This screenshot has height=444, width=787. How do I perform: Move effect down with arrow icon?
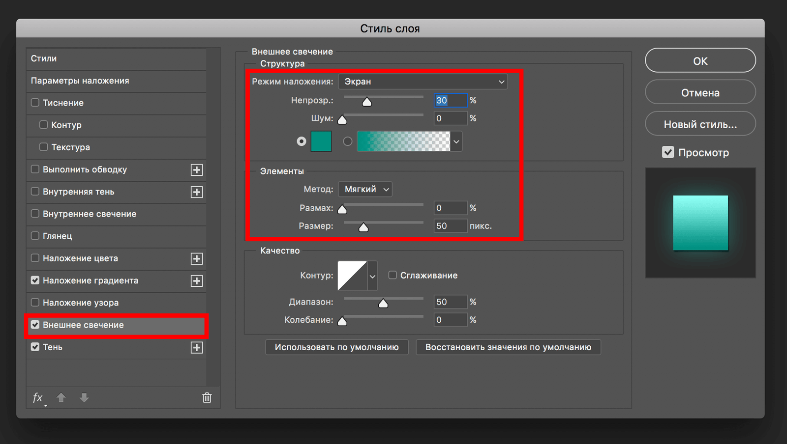[84, 398]
